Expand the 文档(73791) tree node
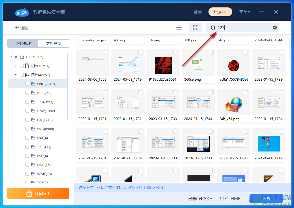294x208 pixels. (16, 66)
